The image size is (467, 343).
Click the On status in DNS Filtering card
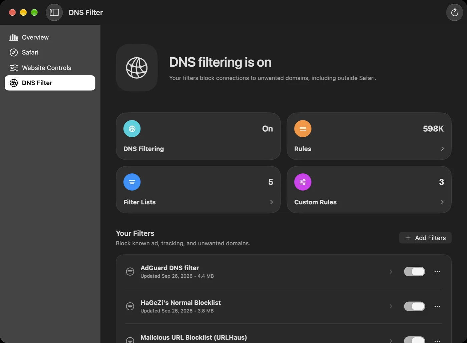click(x=268, y=129)
